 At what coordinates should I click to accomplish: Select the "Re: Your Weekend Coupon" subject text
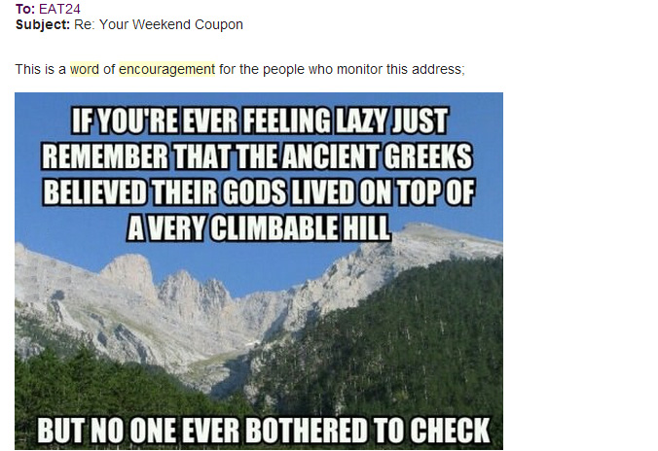point(159,24)
